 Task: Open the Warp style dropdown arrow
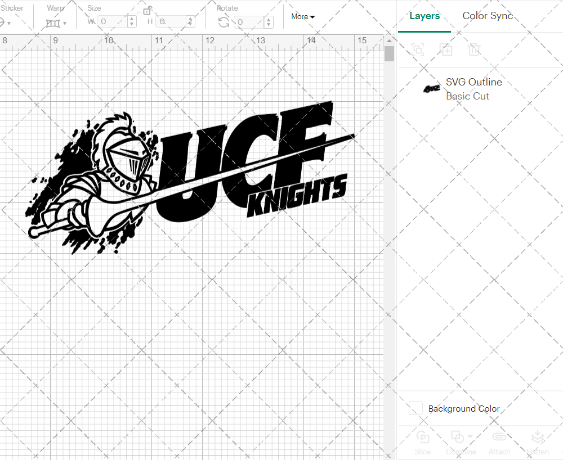click(64, 22)
